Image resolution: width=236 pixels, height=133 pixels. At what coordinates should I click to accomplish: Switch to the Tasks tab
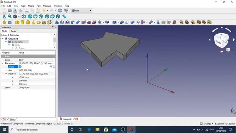13,31
